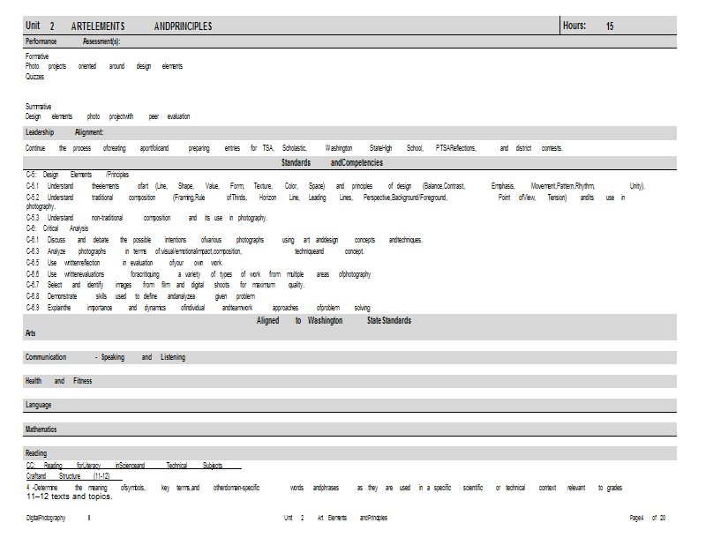Click the footer text "Digital Photography II"
706x545 pixels.
pyautogui.click(x=58, y=518)
